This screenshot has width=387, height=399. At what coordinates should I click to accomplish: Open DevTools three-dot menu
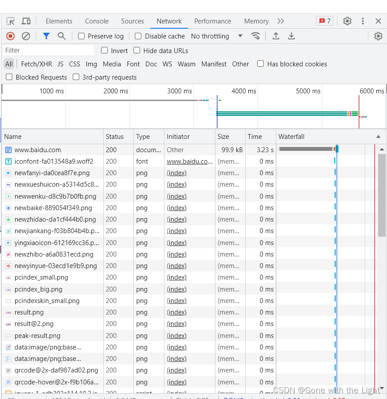[363, 21]
